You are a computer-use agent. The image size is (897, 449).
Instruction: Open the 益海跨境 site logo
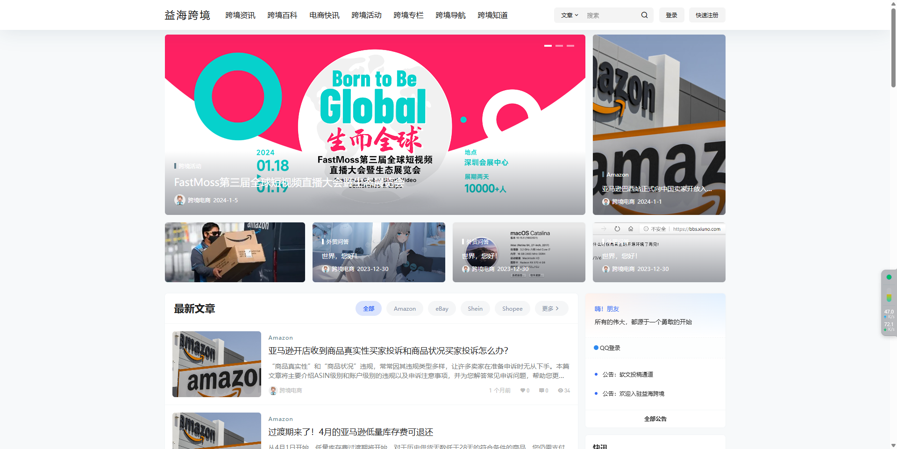(x=187, y=15)
